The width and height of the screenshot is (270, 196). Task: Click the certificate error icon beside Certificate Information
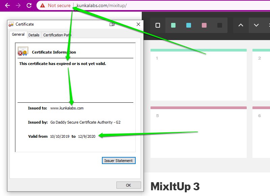[23, 51]
